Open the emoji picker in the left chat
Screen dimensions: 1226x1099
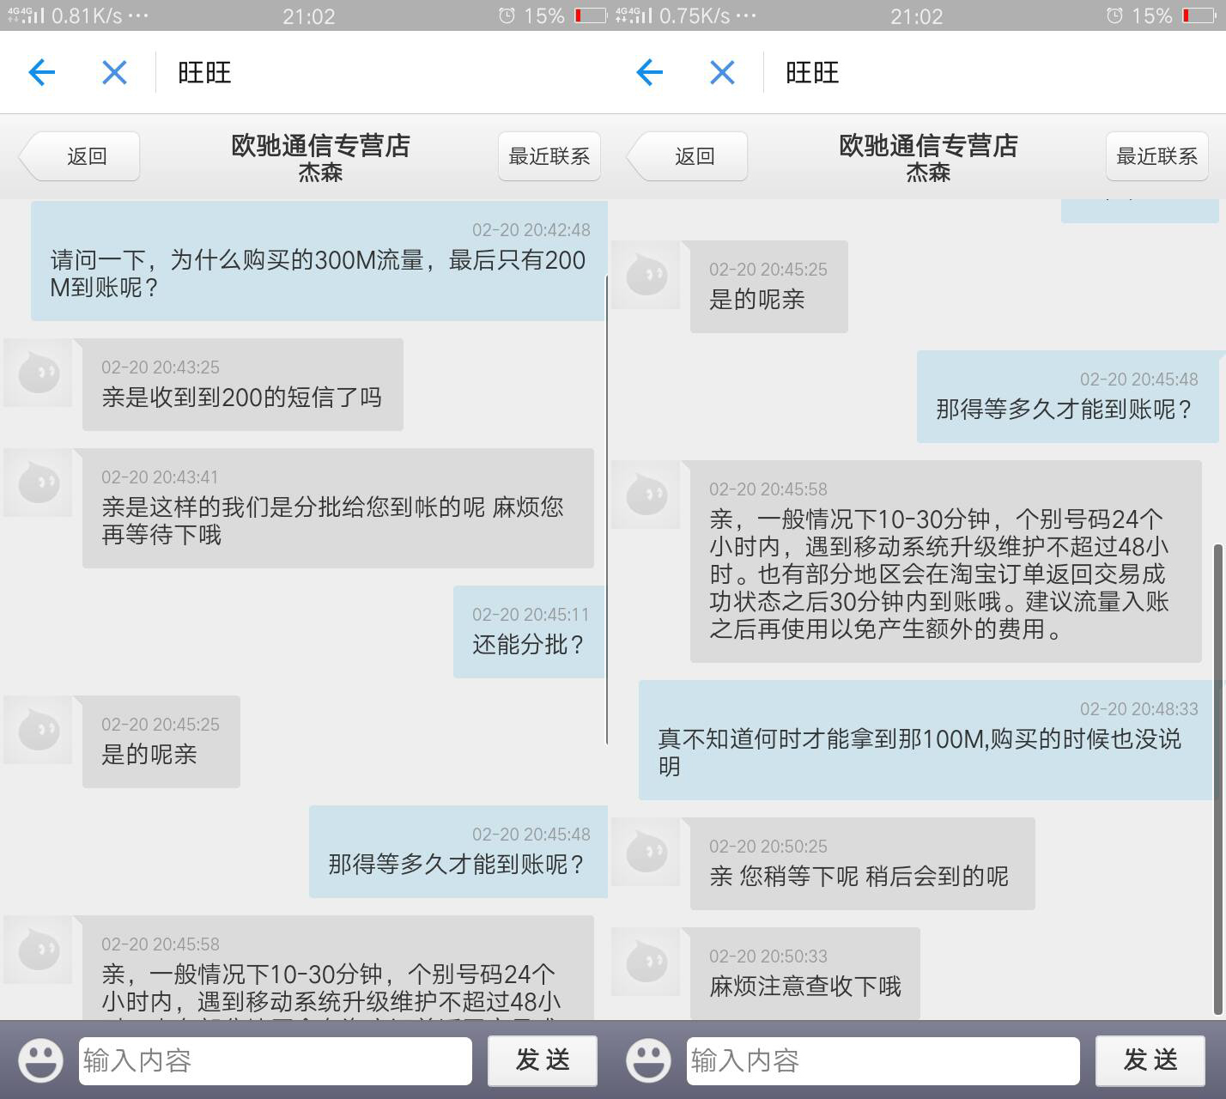click(x=37, y=1060)
